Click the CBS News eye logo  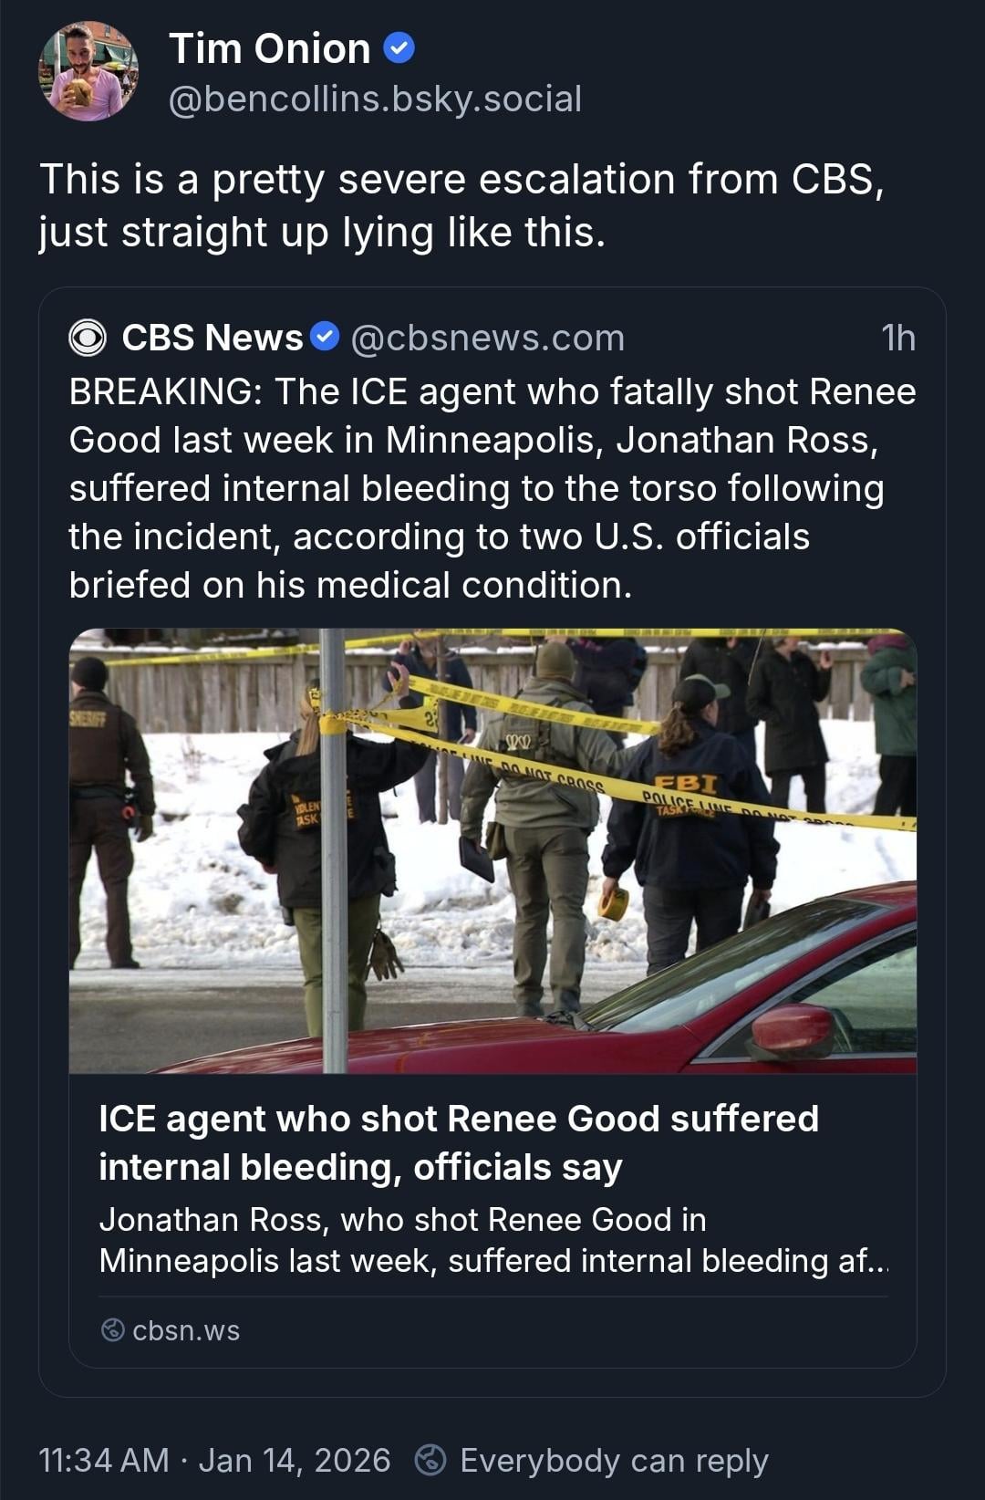88,338
